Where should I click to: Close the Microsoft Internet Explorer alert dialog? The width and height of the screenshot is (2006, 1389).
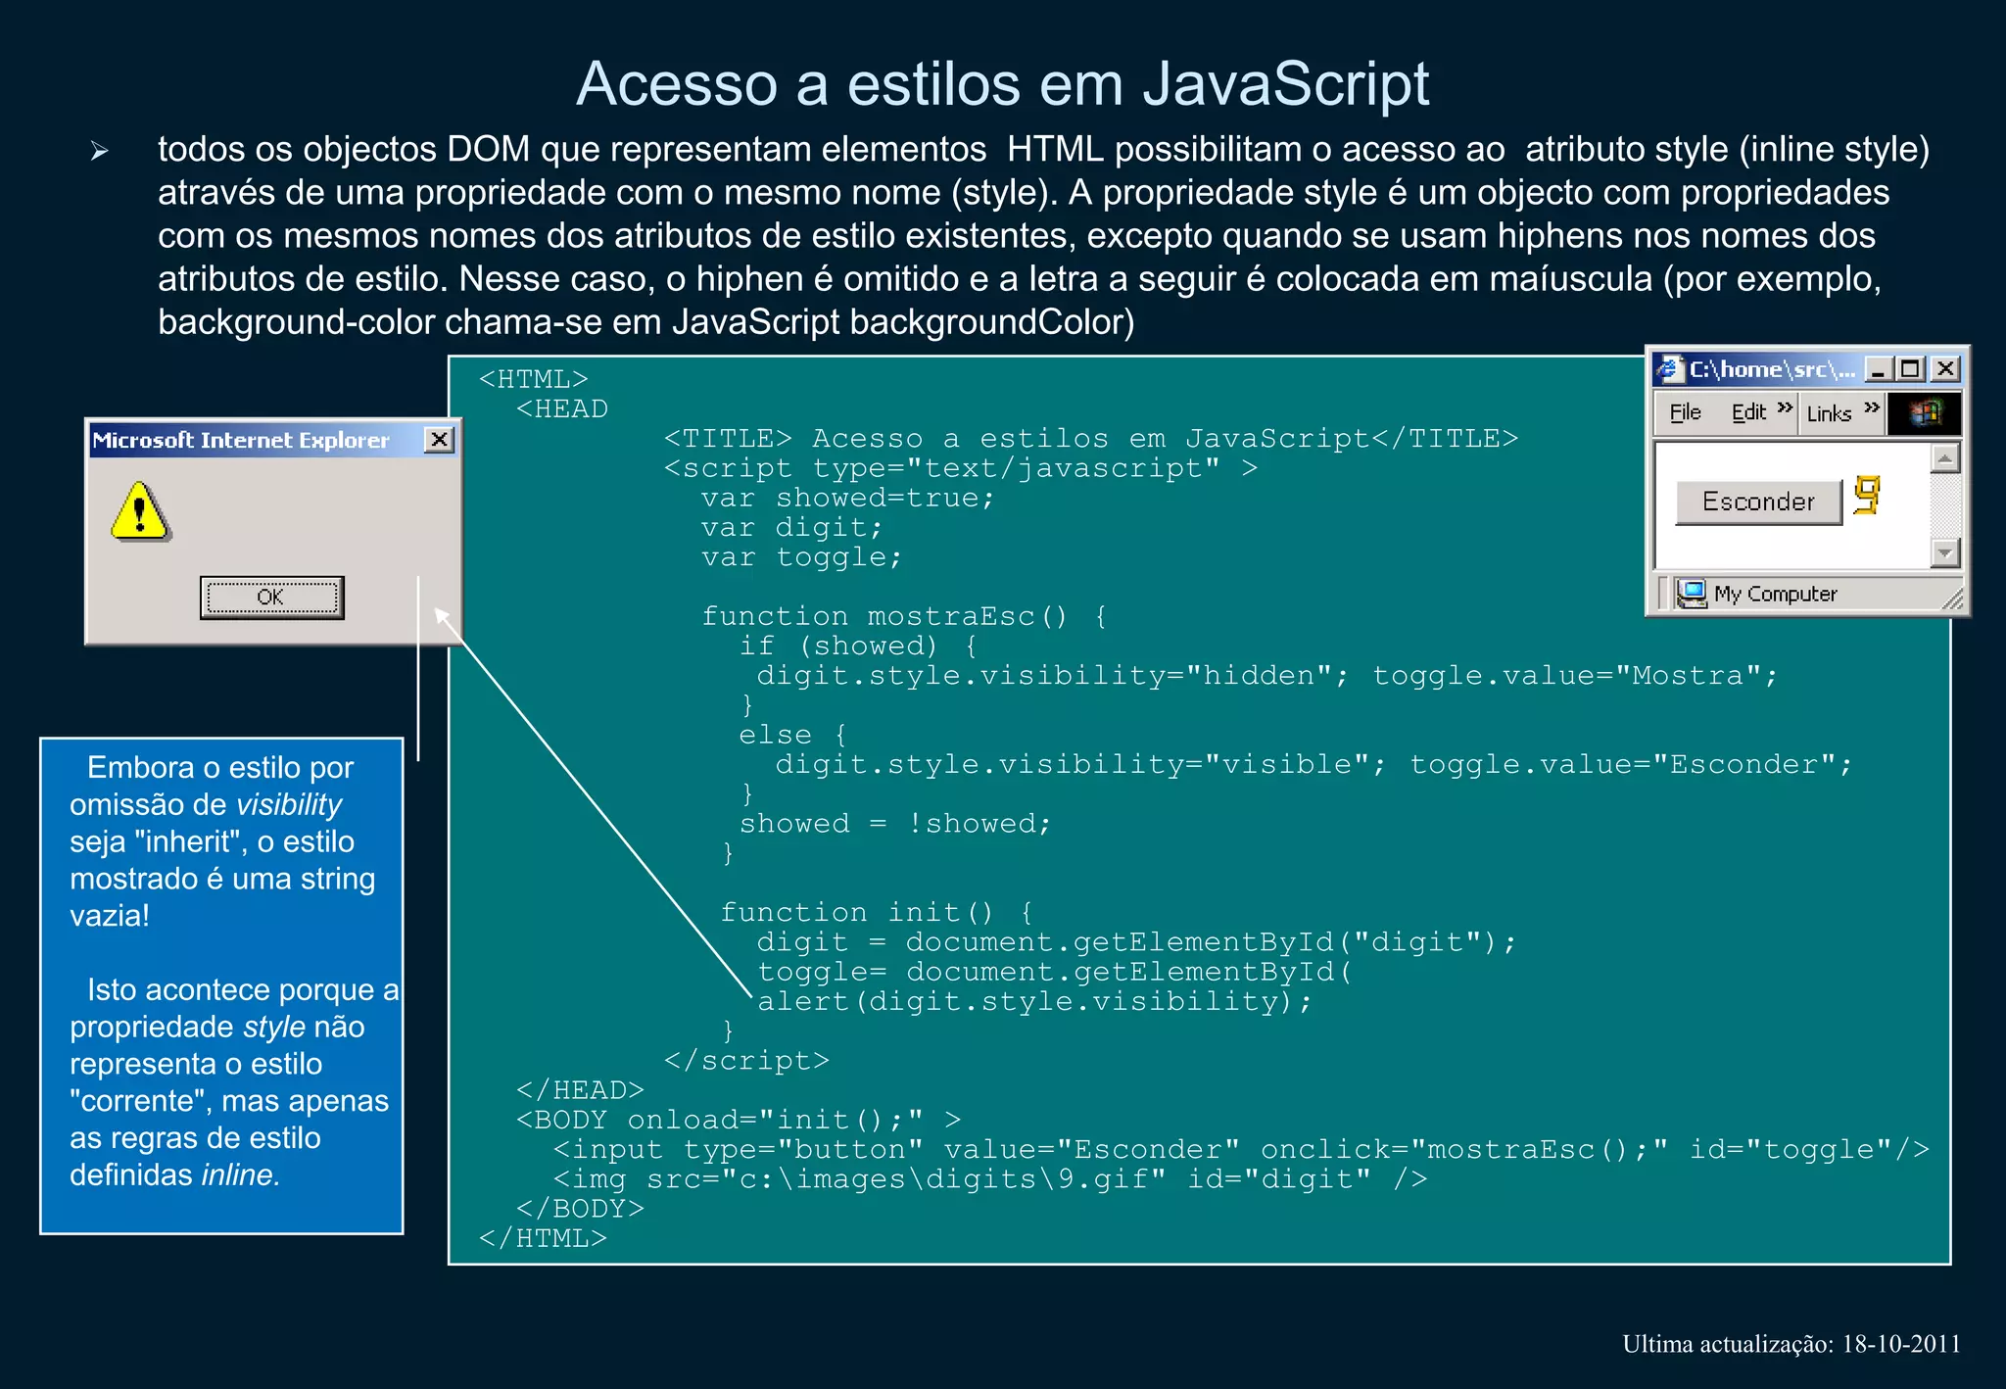click(x=440, y=440)
